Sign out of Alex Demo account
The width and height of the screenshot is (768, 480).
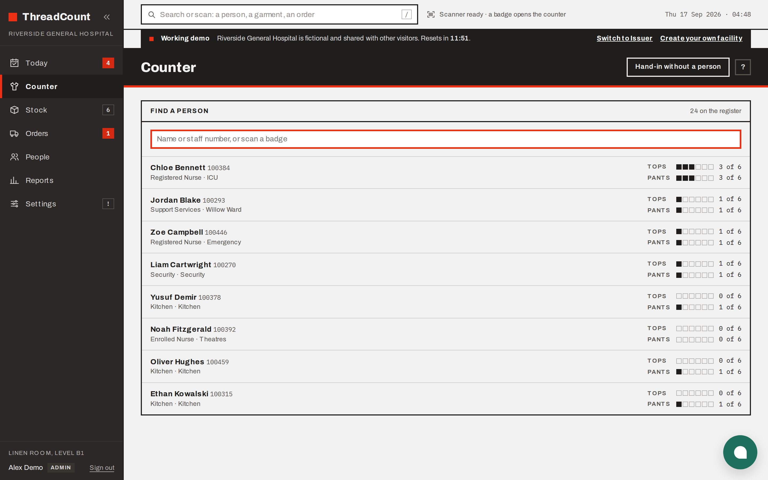point(102,468)
